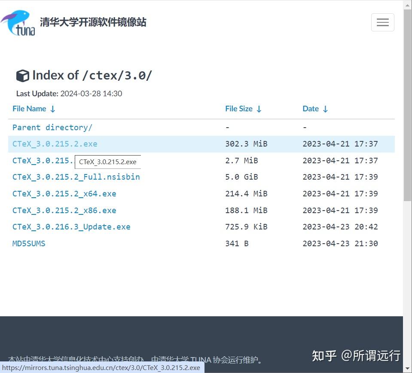Sort by File Size column arrow
The width and height of the screenshot is (412, 373).
pos(259,109)
